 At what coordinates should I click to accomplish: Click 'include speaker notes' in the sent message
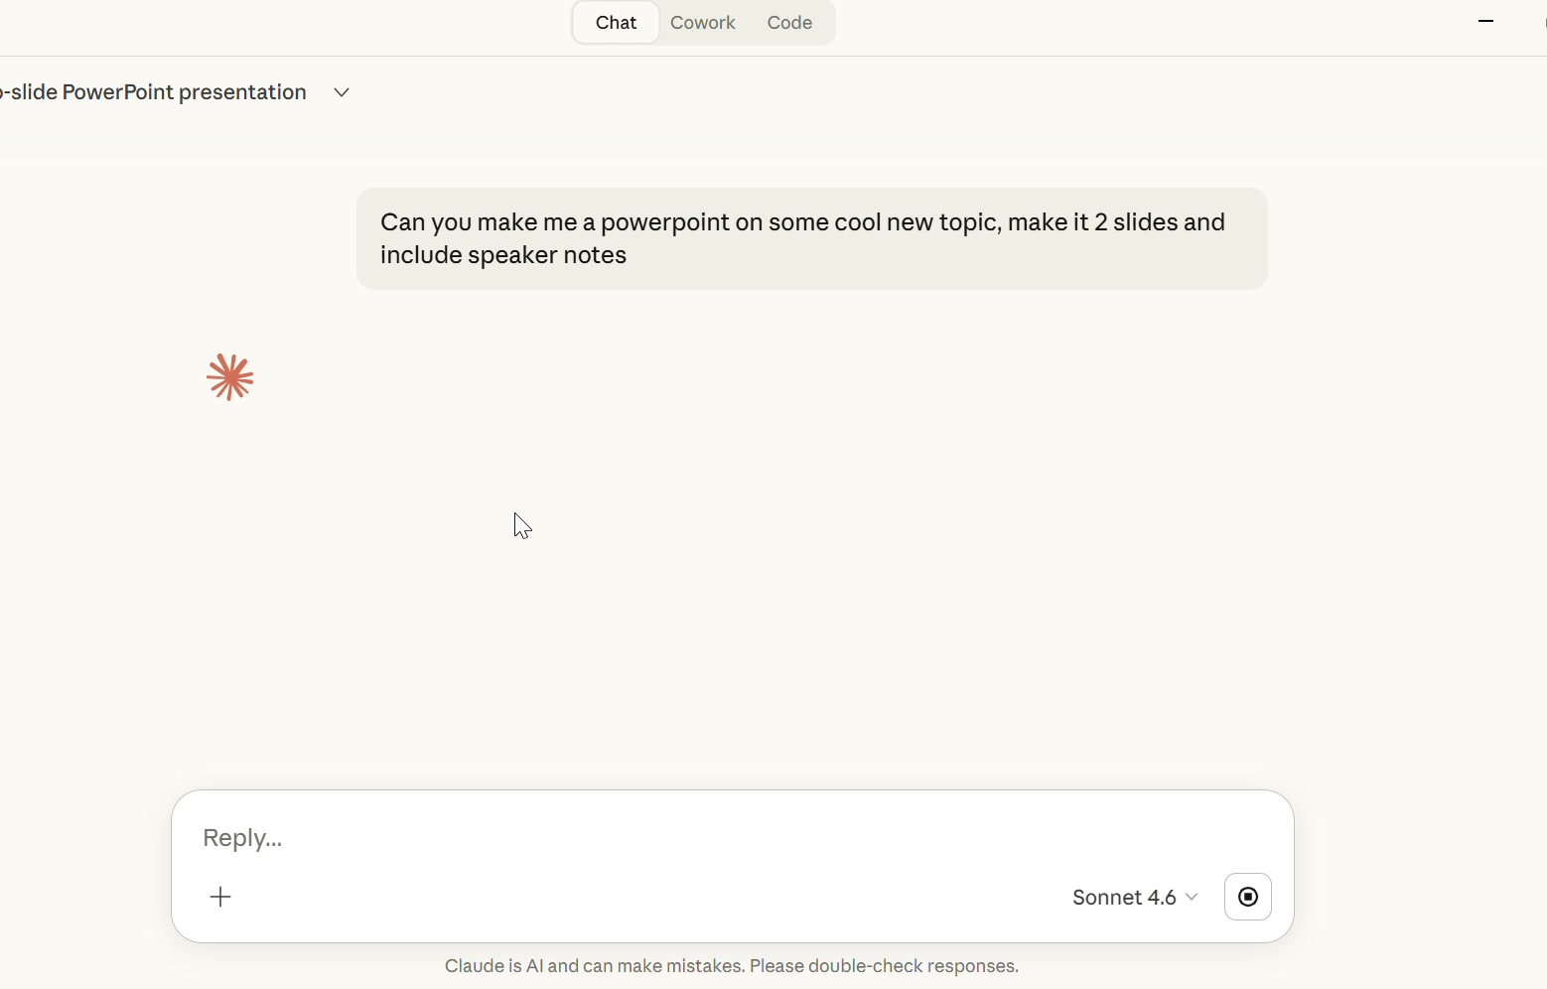coord(502,255)
